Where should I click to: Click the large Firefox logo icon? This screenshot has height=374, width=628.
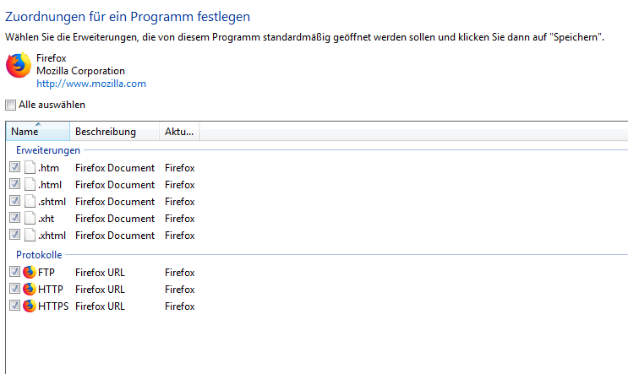point(19,65)
